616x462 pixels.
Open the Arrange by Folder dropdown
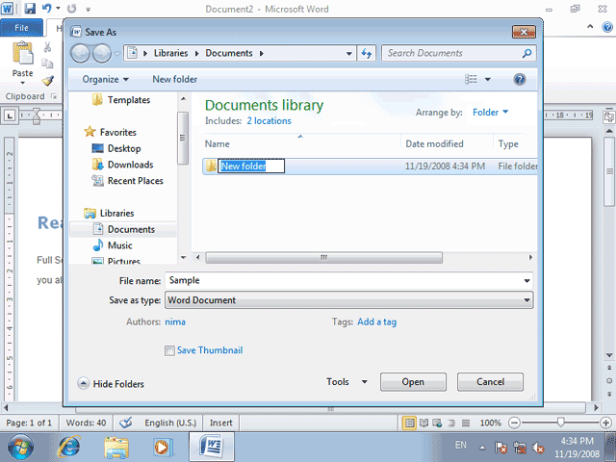click(490, 113)
